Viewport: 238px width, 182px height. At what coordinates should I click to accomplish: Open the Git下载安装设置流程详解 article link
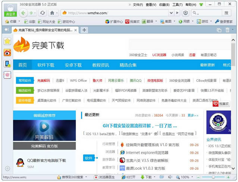140,126
